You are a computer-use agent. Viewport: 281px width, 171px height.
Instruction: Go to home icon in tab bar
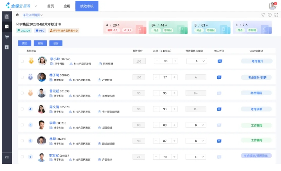click(17, 15)
